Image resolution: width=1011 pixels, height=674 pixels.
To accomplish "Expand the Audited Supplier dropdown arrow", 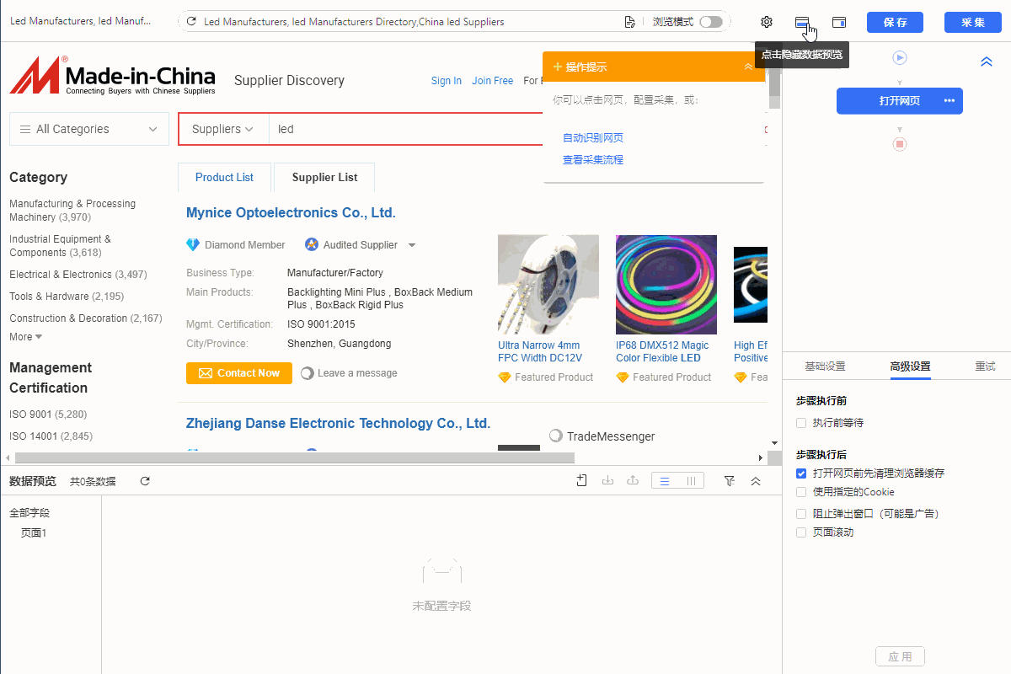I will coord(412,245).
